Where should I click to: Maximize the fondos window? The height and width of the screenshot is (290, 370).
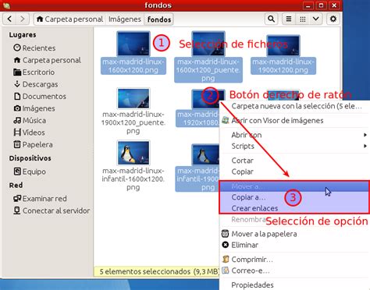[x=321, y=5]
